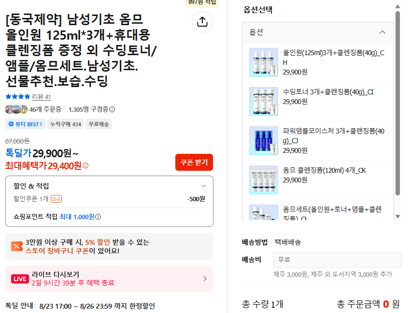This screenshot has height=313, width=411.
Task: Select option 수딩토너 3개+클렌징폼(40g)_CI
Action: (x=318, y=102)
